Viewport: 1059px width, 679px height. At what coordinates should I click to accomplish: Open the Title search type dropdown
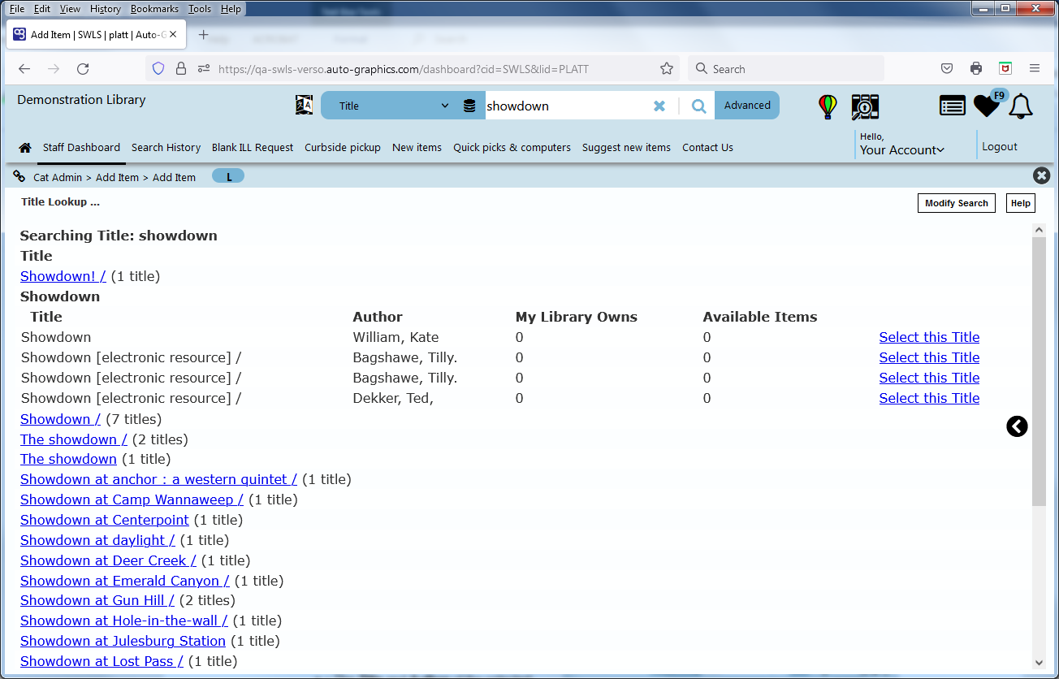click(x=394, y=106)
